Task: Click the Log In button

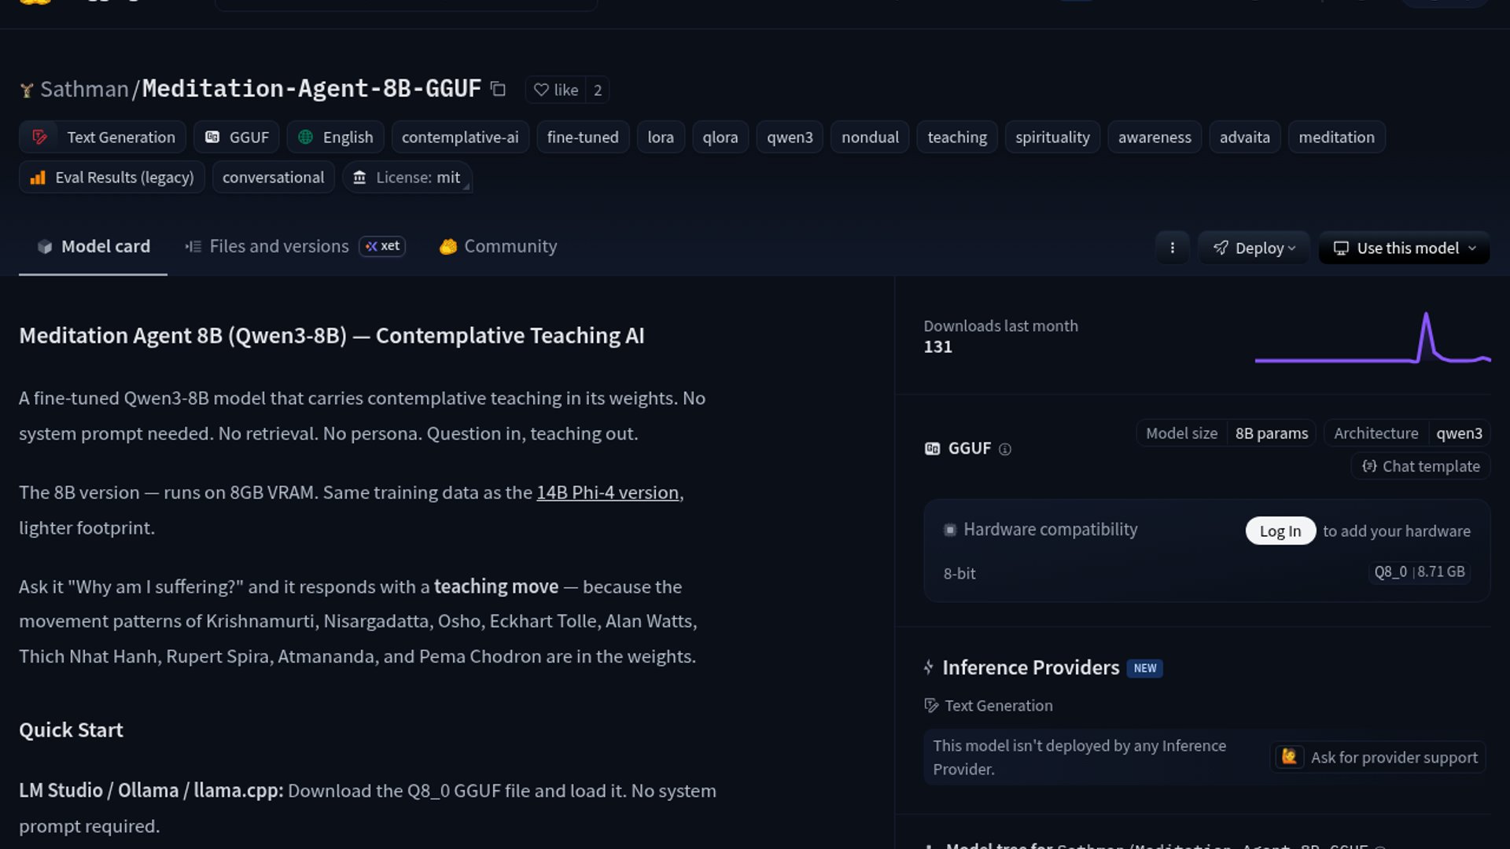Action: click(1280, 531)
